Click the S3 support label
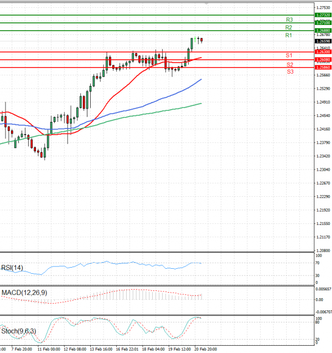 (x=290, y=72)
